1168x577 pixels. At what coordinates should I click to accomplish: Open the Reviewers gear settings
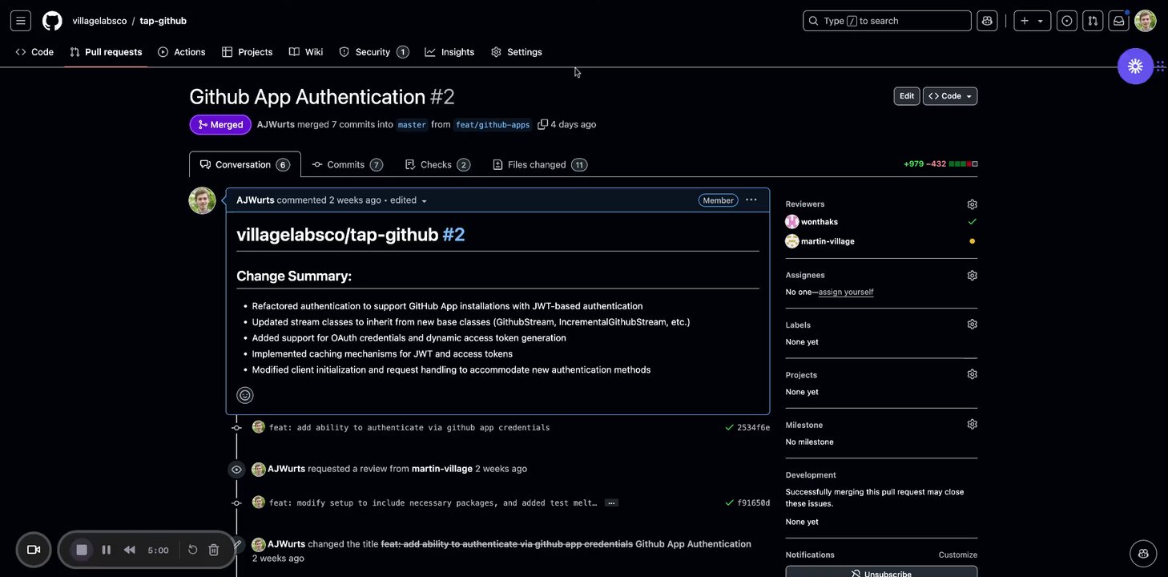coord(972,204)
